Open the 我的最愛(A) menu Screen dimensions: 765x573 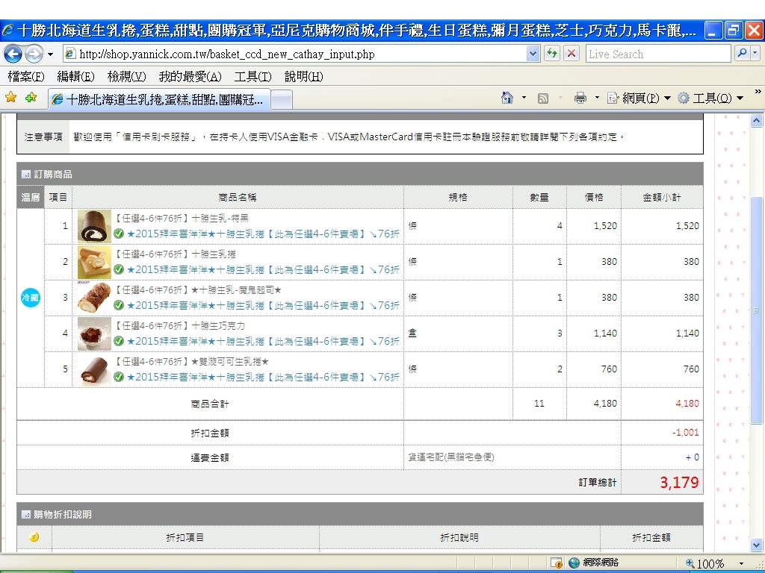point(191,77)
